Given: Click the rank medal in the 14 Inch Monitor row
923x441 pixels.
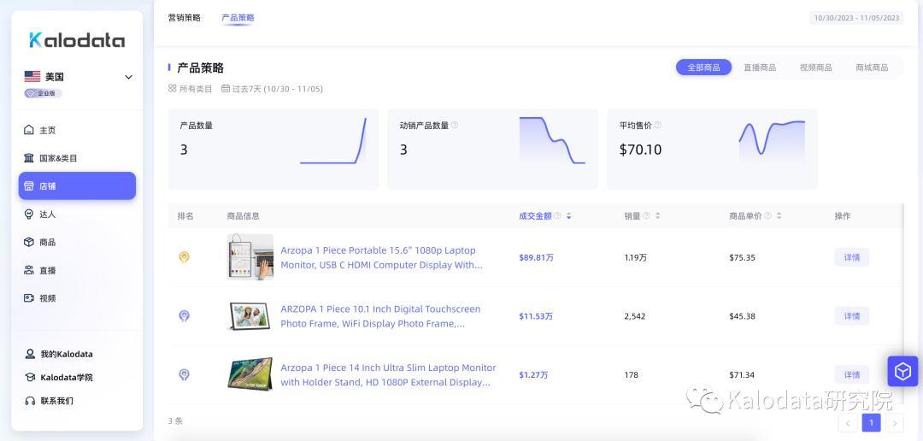Looking at the screenshot, I should point(185,374).
